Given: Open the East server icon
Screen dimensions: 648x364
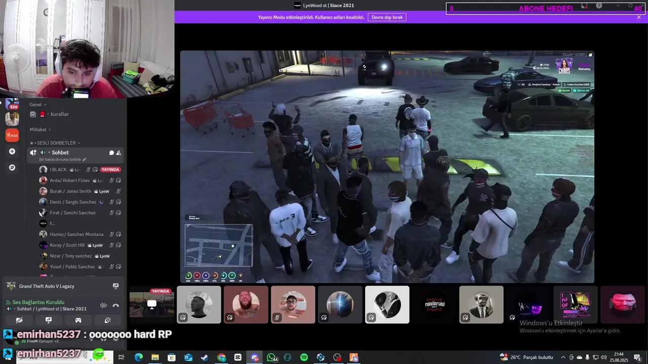Looking at the screenshot, I should coord(12,135).
